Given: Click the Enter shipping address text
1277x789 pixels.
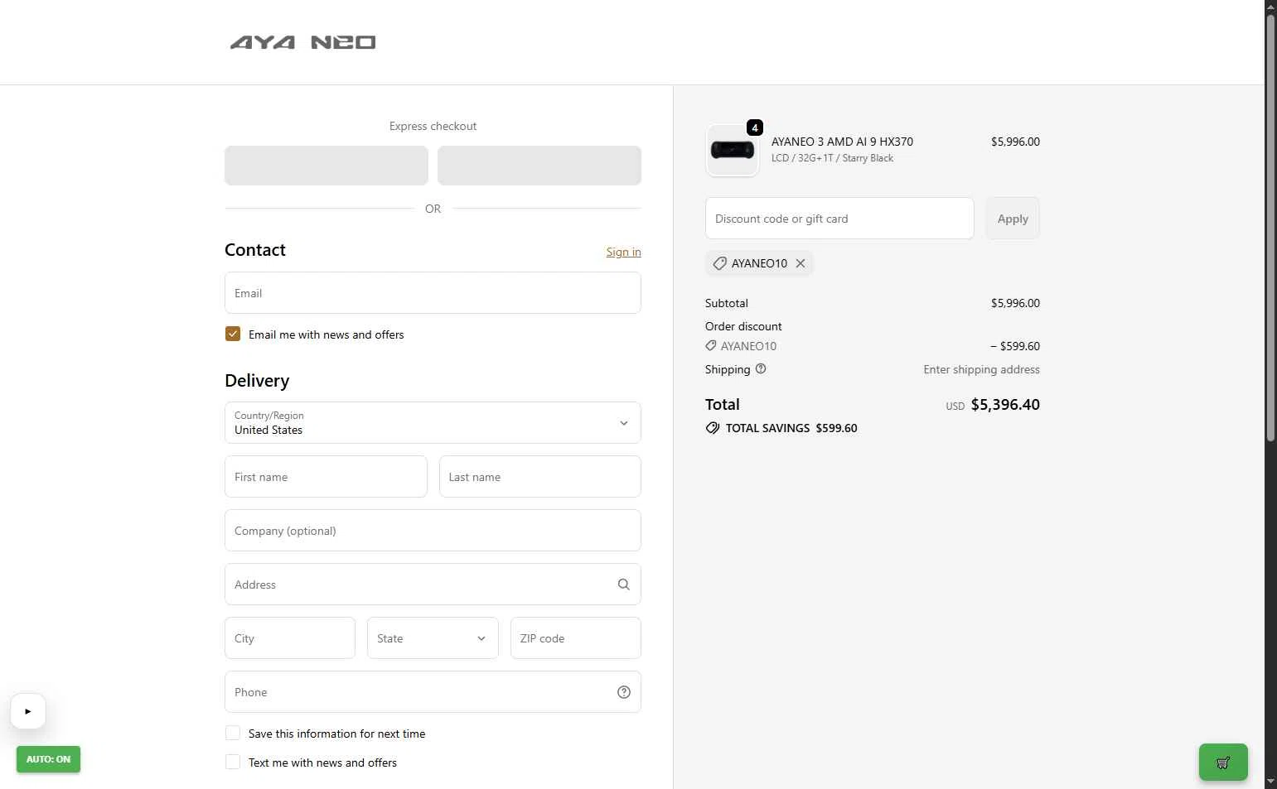Looking at the screenshot, I should pyautogui.click(x=982, y=369).
